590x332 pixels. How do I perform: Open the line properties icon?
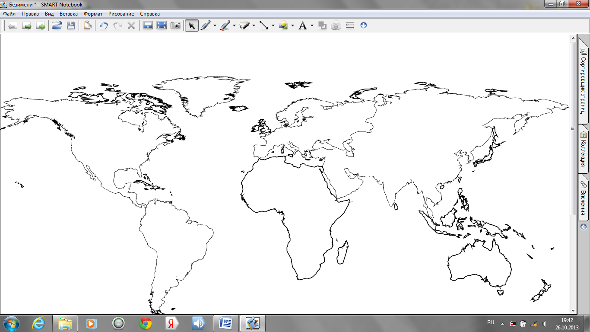(350, 26)
